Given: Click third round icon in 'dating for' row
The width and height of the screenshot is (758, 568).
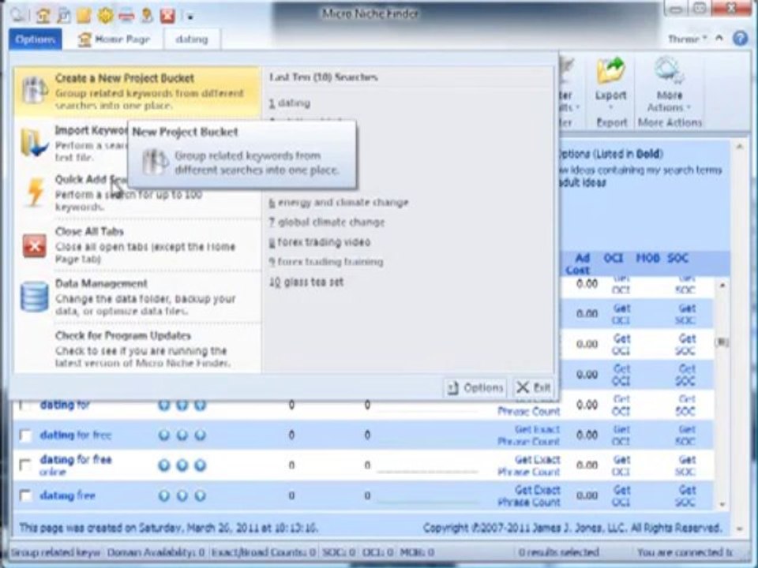Looking at the screenshot, I should click(200, 405).
